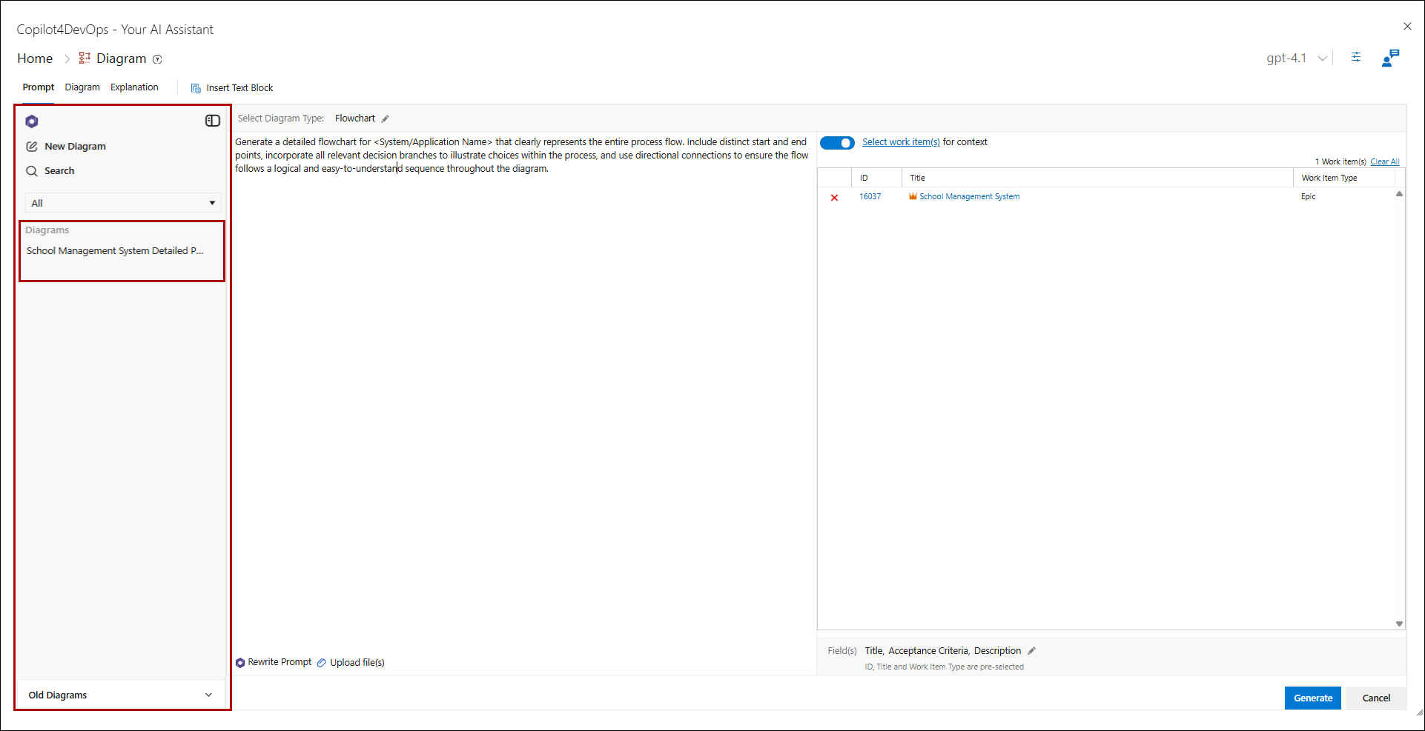
Task: Collapse the sidebar with the panel toggle icon
Action: click(213, 121)
